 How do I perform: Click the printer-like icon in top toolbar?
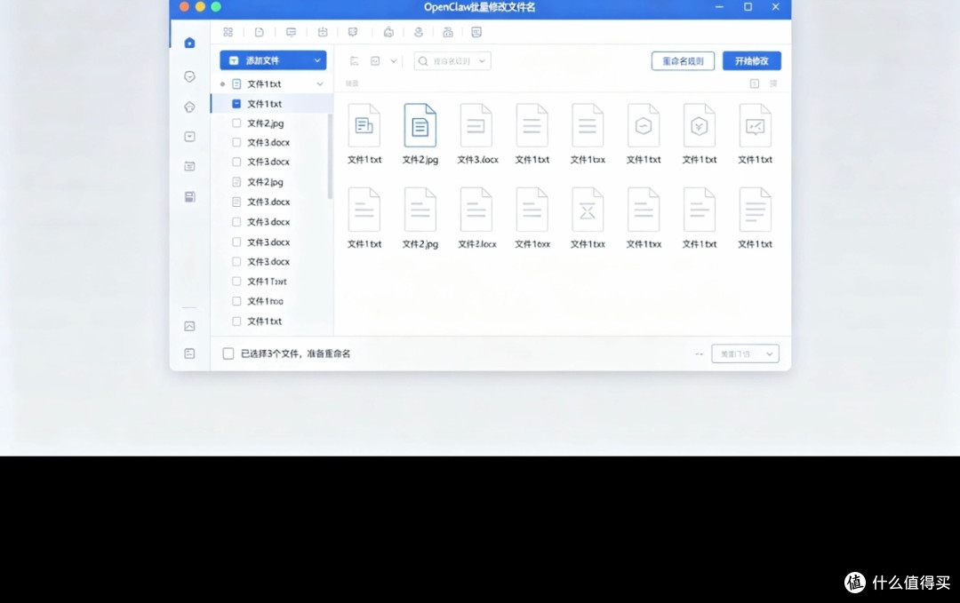pos(388,32)
